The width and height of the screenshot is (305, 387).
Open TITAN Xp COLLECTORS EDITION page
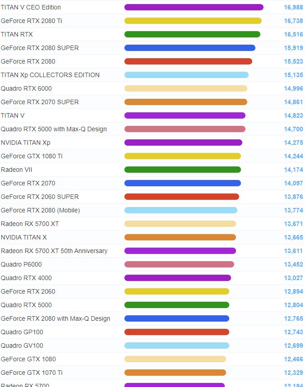tap(50, 75)
